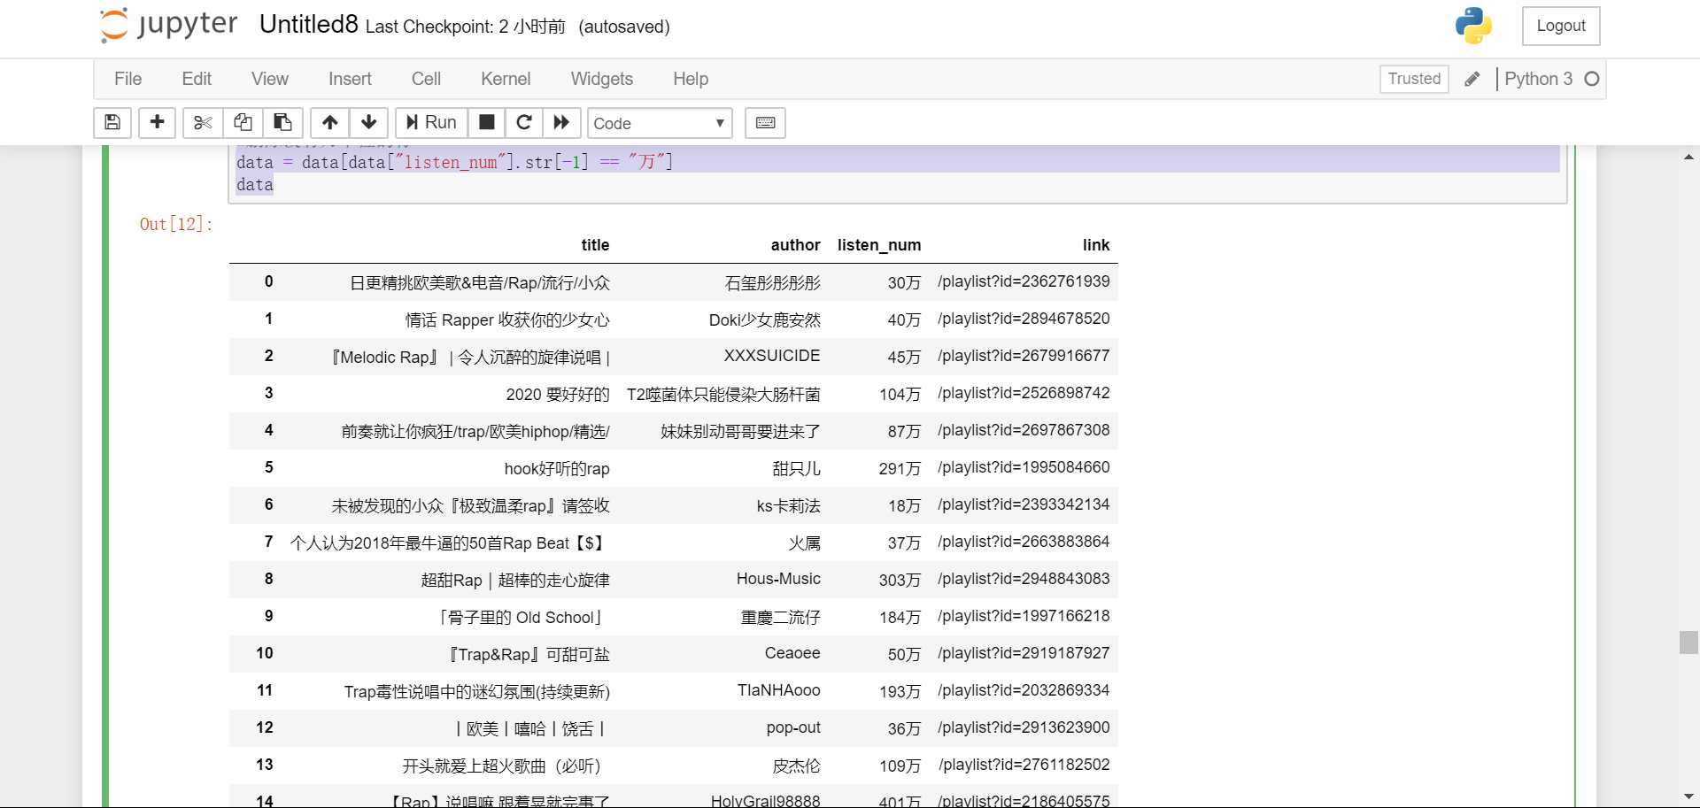Insert a cell below with plus icon
This screenshot has height=808, width=1700.
pos(157,122)
